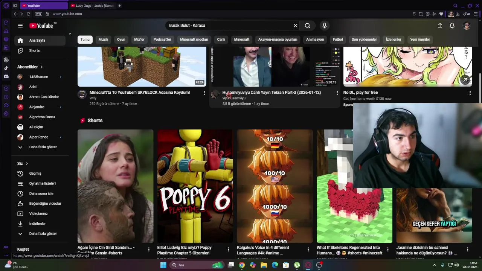
Task: Click the magnifier search button
Action: (308, 26)
